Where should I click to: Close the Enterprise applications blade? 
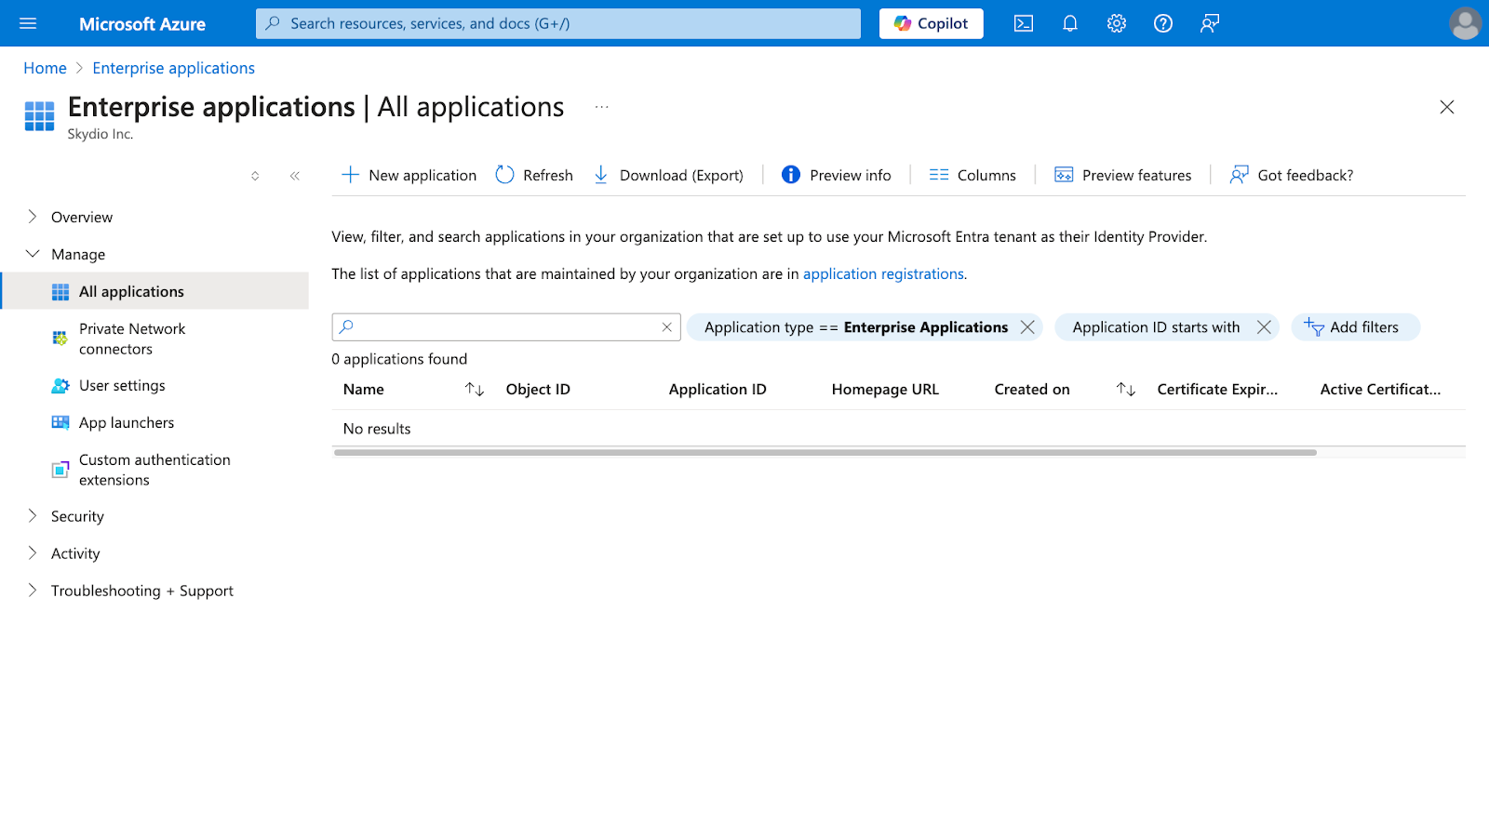tap(1447, 107)
